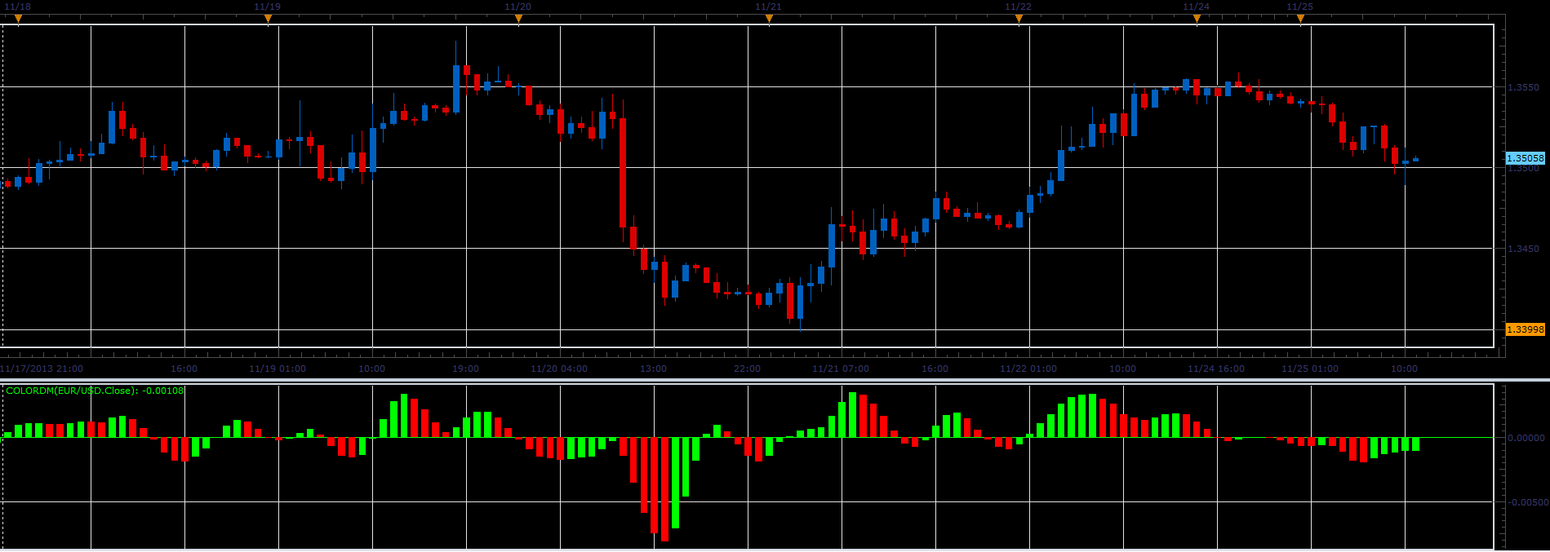1550x552 pixels.
Task: Select the tall red sell-off candle on 11/20
Action: tap(623, 173)
